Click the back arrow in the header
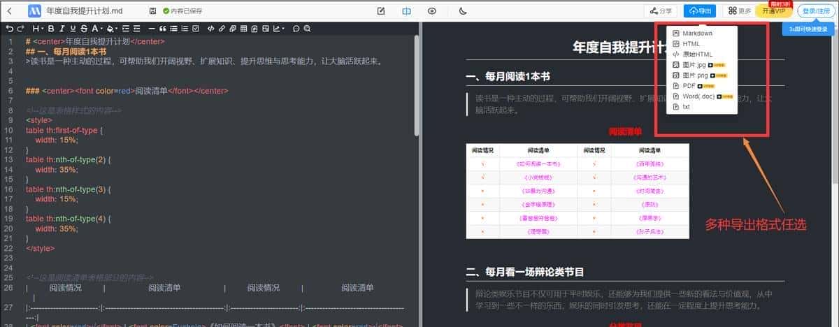Viewport: 839px width, 327px height. [x=10, y=10]
